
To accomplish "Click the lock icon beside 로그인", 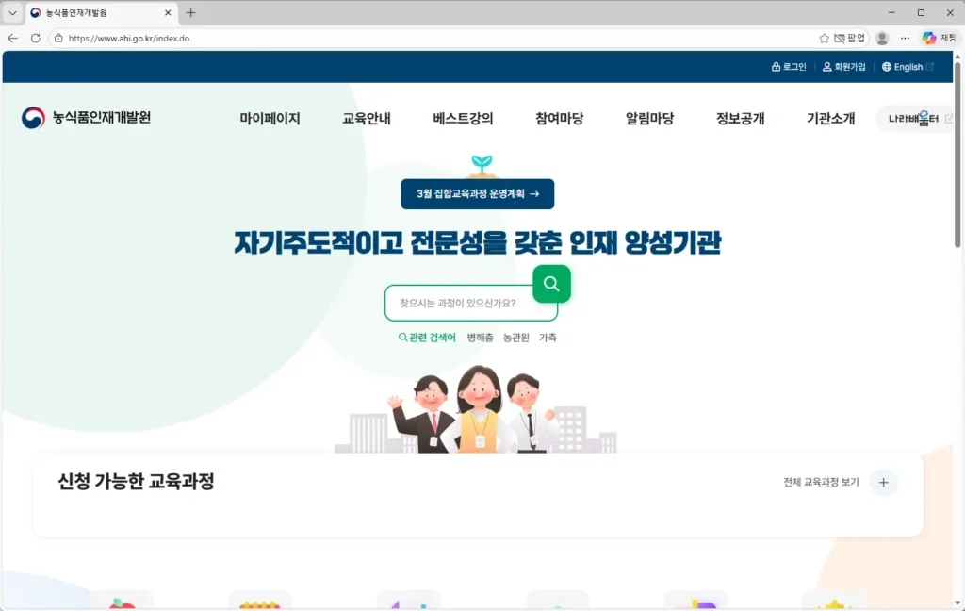I will [x=775, y=67].
